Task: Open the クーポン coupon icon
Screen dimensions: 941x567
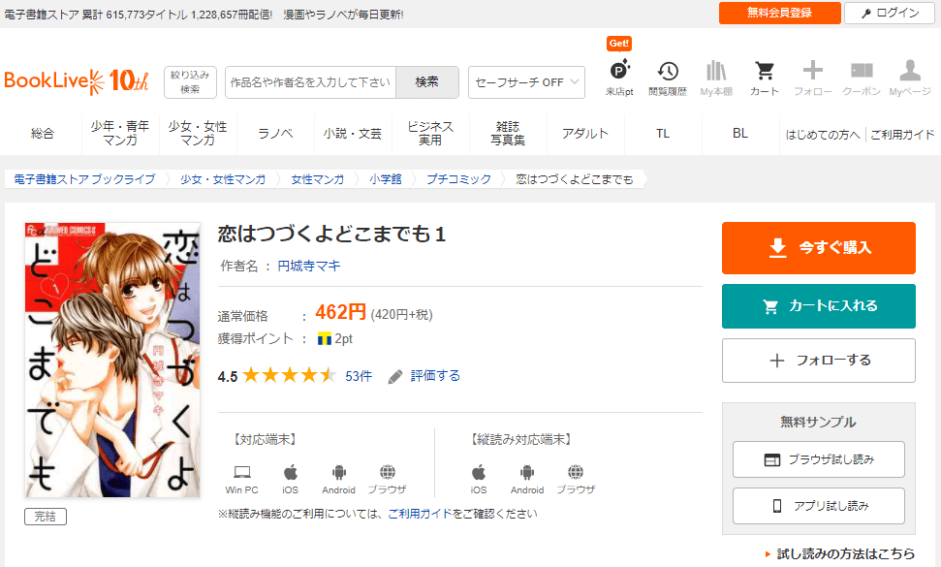Action: click(x=861, y=78)
